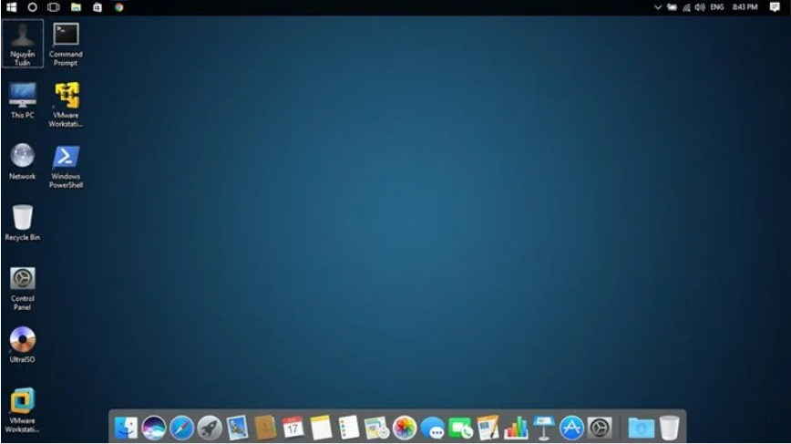Open Cortana circle search in taskbar
Viewport: 791px width, 444px height.
[x=32, y=7]
